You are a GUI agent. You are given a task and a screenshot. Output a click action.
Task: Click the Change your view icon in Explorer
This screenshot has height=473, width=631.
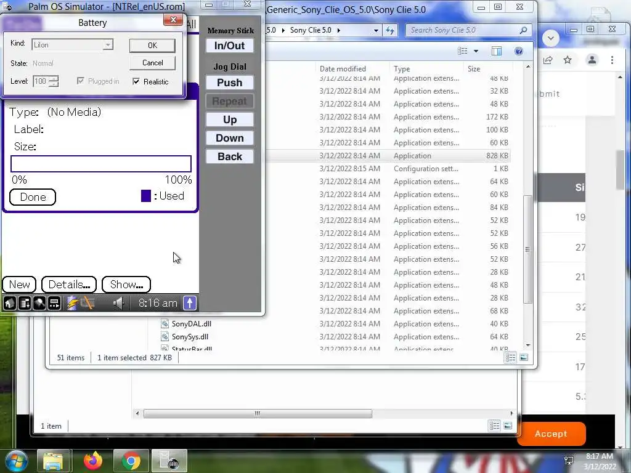[463, 51]
